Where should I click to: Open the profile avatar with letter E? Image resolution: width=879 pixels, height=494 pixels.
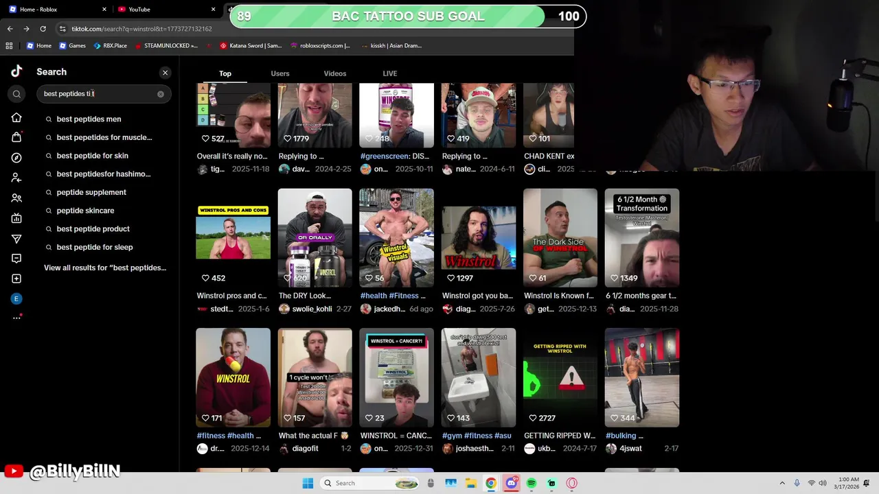16,298
